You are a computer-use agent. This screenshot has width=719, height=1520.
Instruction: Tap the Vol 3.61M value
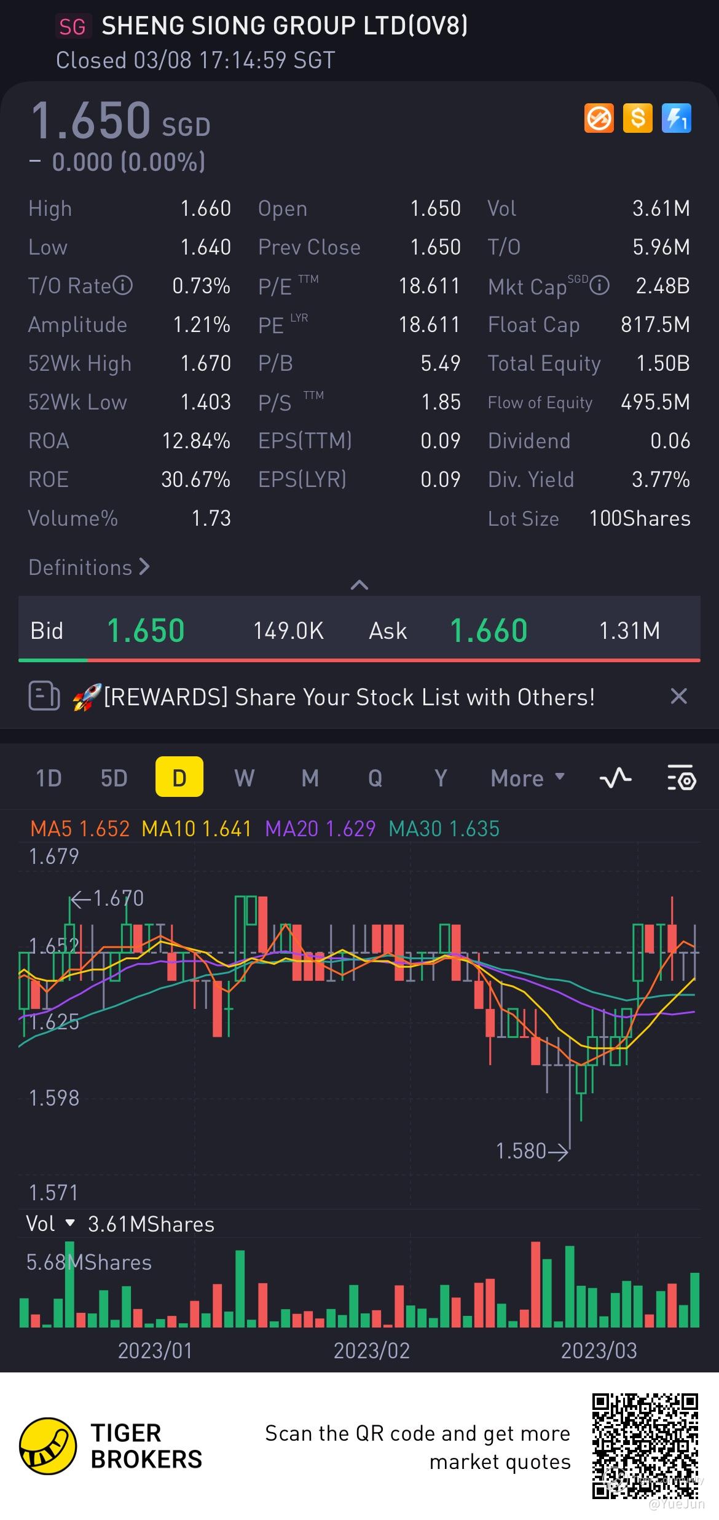661,208
